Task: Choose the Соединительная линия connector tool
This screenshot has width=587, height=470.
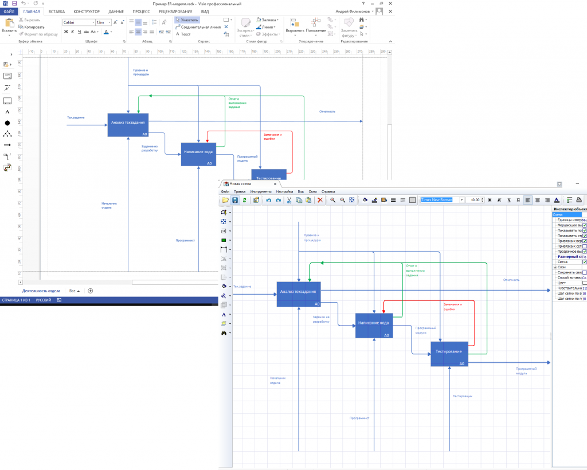Action: (x=198, y=27)
